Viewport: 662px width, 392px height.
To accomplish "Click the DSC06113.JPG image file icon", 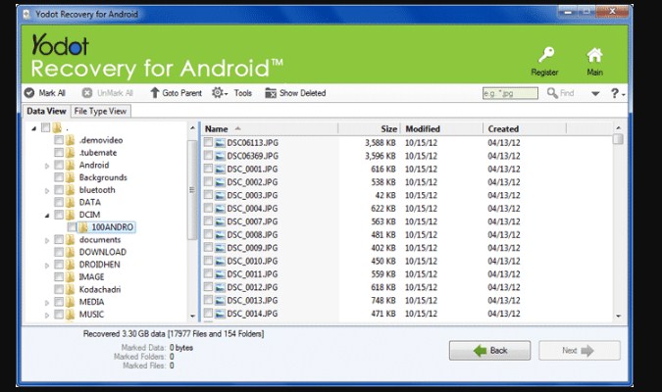I will pos(220,143).
